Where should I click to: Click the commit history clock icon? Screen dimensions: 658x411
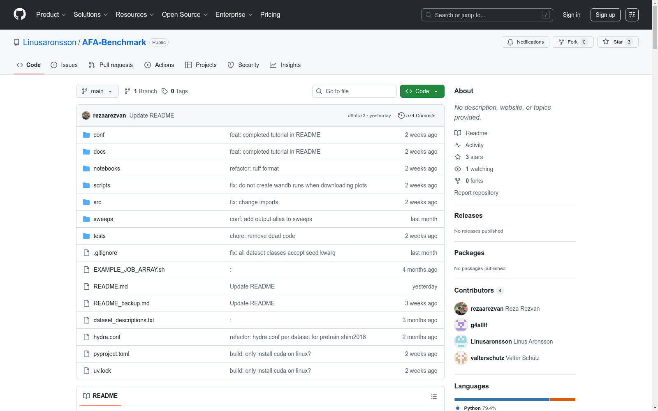401,115
